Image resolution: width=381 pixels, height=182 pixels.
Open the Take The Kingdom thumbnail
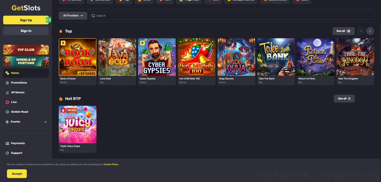355,57
